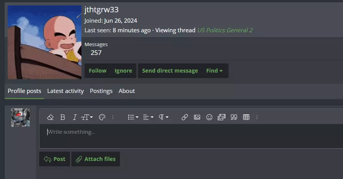Open the Postings tab

101,91
